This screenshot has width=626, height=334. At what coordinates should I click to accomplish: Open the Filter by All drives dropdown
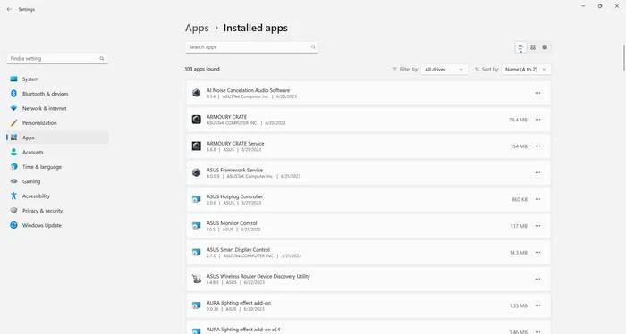[x=444, y=70]
